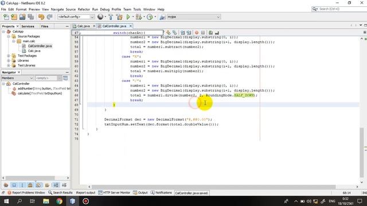Open the iReport output window
367x206 pixels.
pos(85,193)
